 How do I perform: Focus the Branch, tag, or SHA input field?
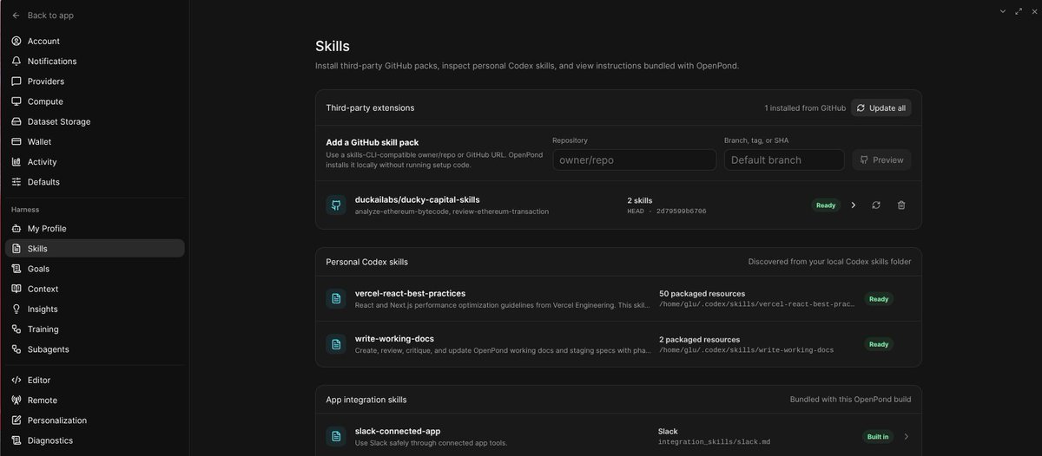click(784, 160)
